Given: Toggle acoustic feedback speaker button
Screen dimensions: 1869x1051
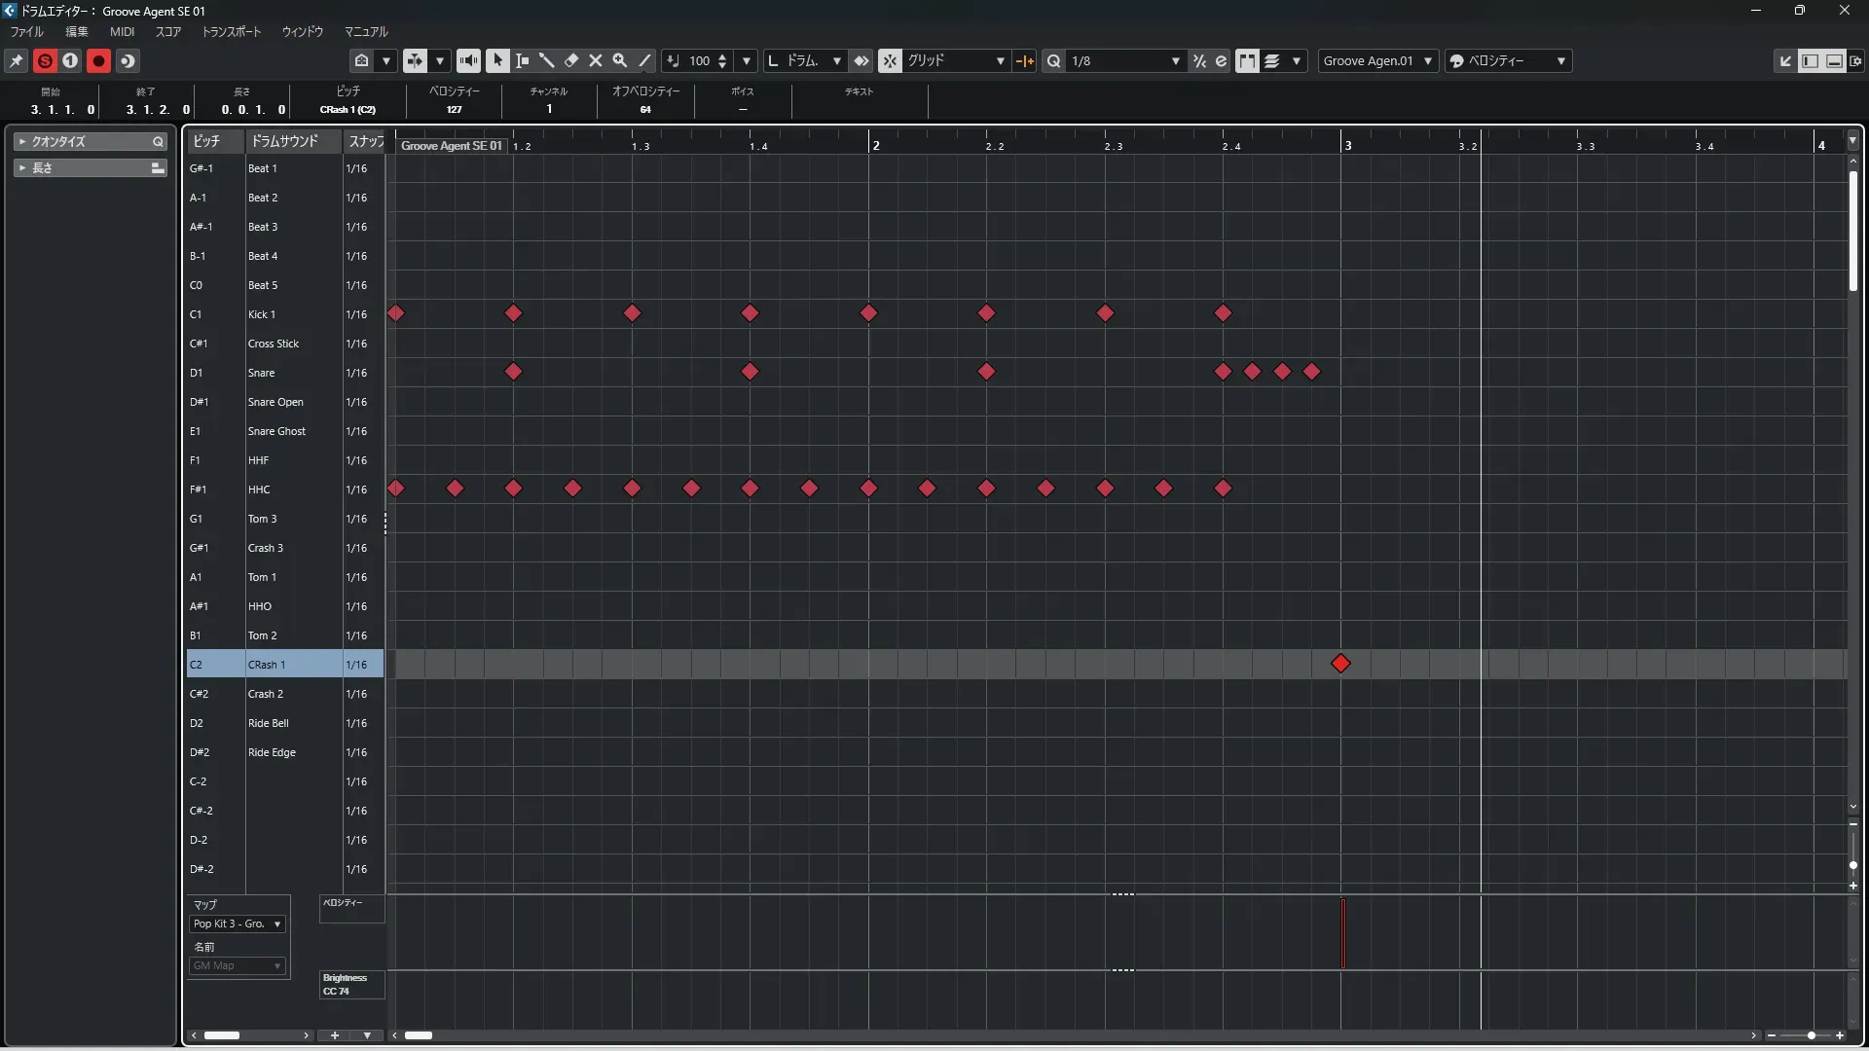Looking at the screenshot, I should tap(468, 60).
